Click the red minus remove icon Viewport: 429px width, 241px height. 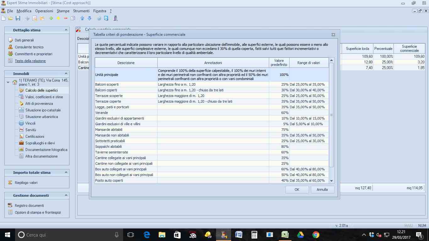66,19
